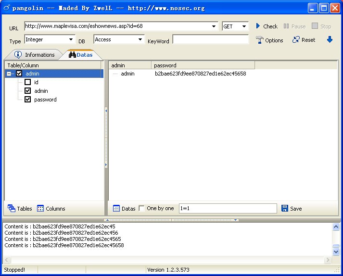Click the 1=1 condition input field
343x276 pixels.
point(228,208)
